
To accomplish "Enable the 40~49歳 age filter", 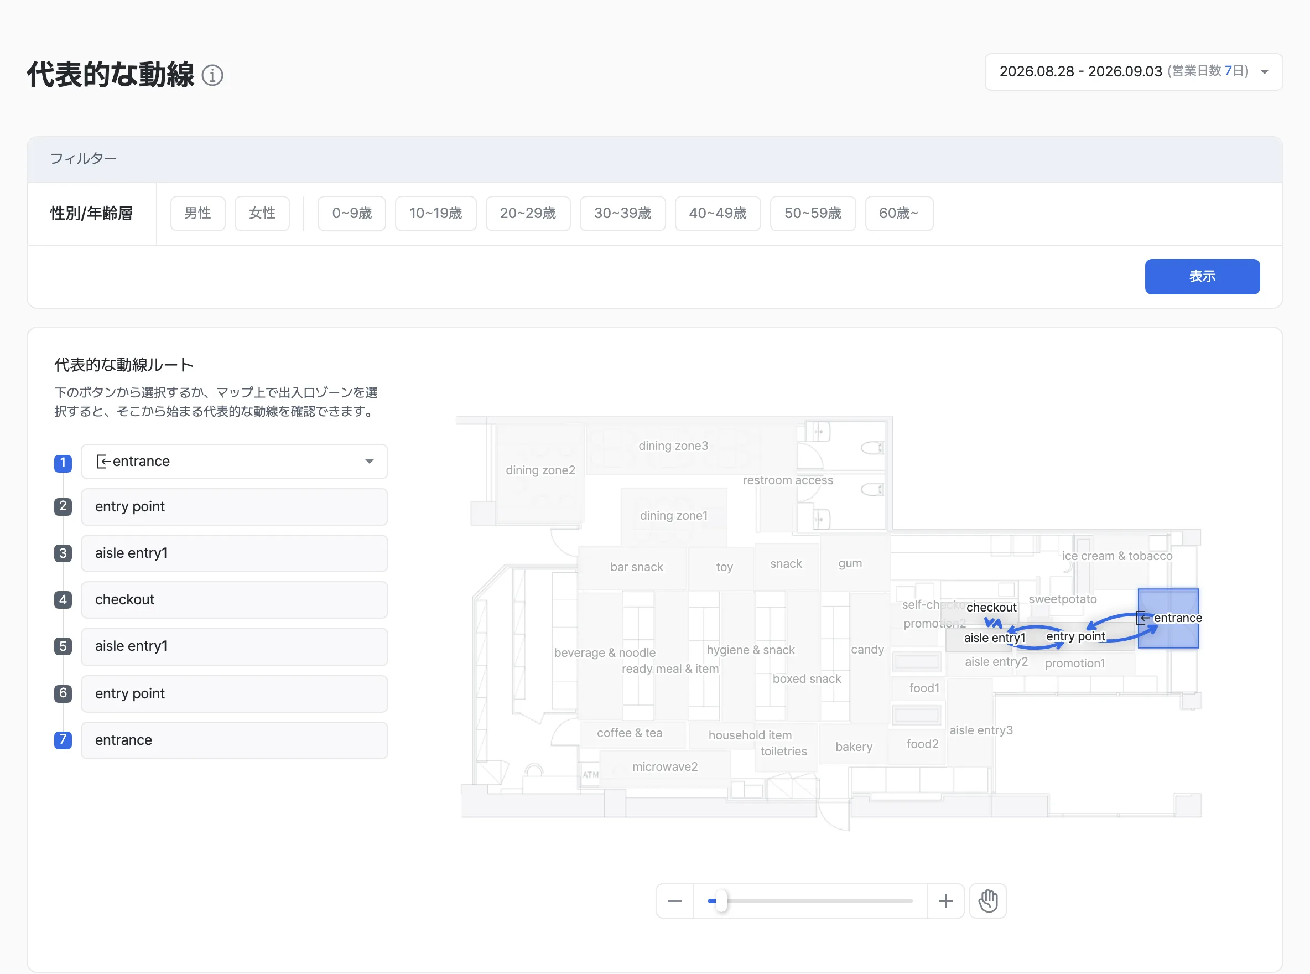I will tap(717, 213).
